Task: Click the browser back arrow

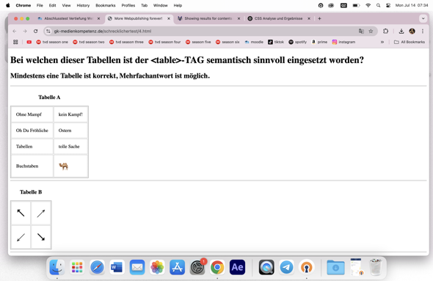Action: (15, 32)
